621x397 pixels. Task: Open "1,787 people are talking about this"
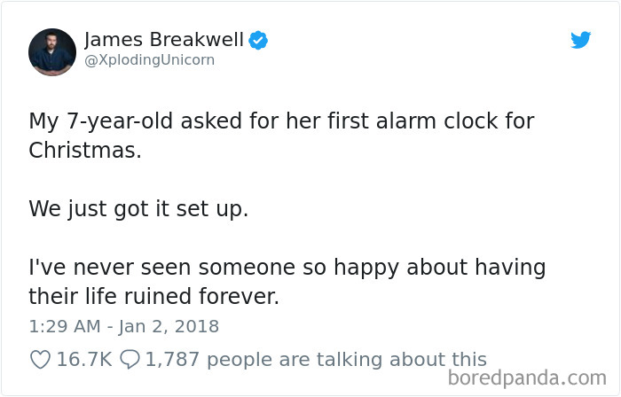[x=315, y=359]
